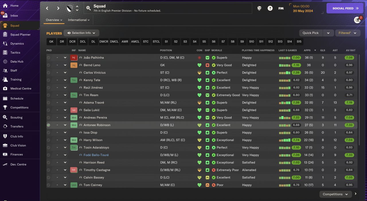
Task: Switch to the Overview tab
Action: pyautogui.click(x=54, y=20)
